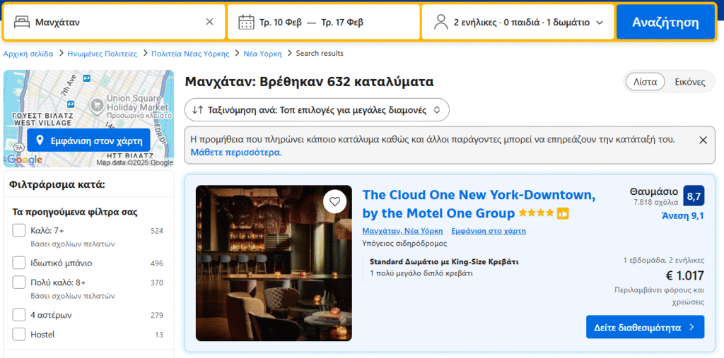Click the calendar icon in date field
This screenshot has height=358, width=724.
pyautogui.click(x=246, y=22)
